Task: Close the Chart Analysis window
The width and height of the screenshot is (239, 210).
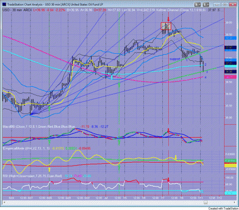Action: [233, 4]
